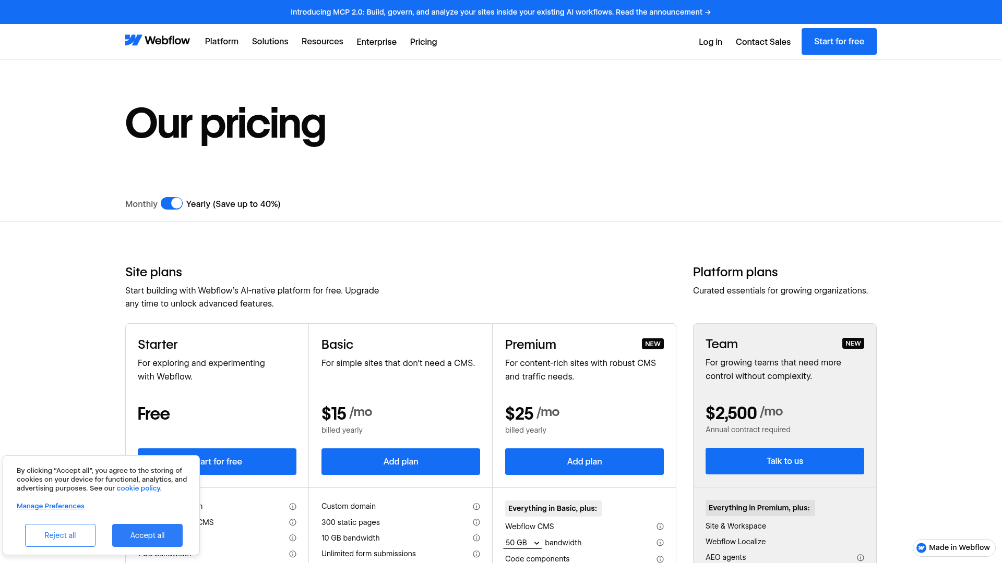Accept all cookies
The image size is (1002, 563).
tap(147, 535)
